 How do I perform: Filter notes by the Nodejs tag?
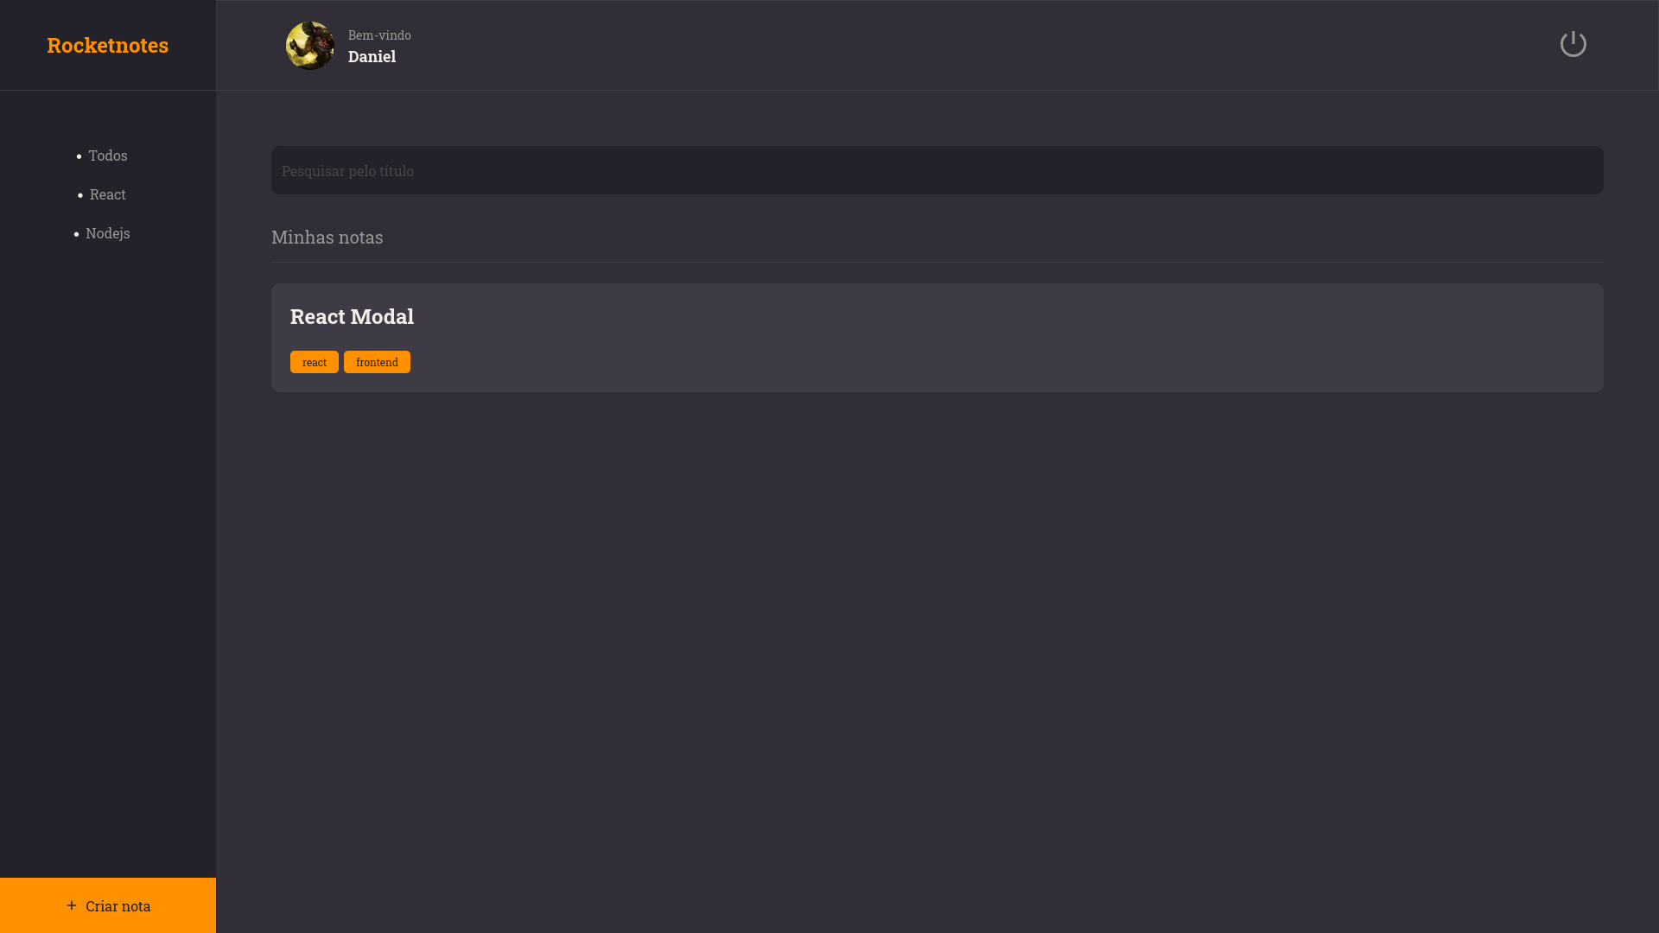107,233
